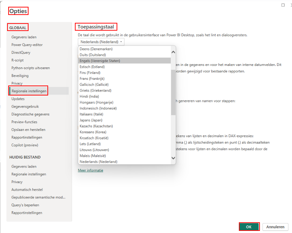Viewport: 292px width, 233px height.
Task: Choose Litouws (Litouwen) language
Action: coord(124,150)
